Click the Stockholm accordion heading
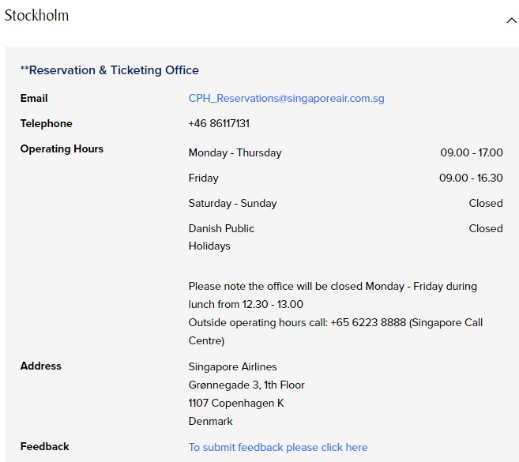The height and width of the screenshot is (462, 519). tap(37, 16)
